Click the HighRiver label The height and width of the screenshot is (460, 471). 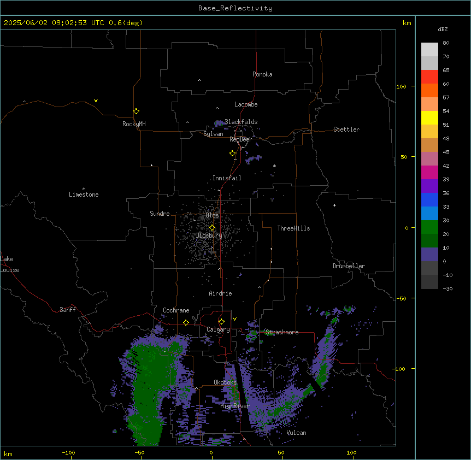click(235, 406)
